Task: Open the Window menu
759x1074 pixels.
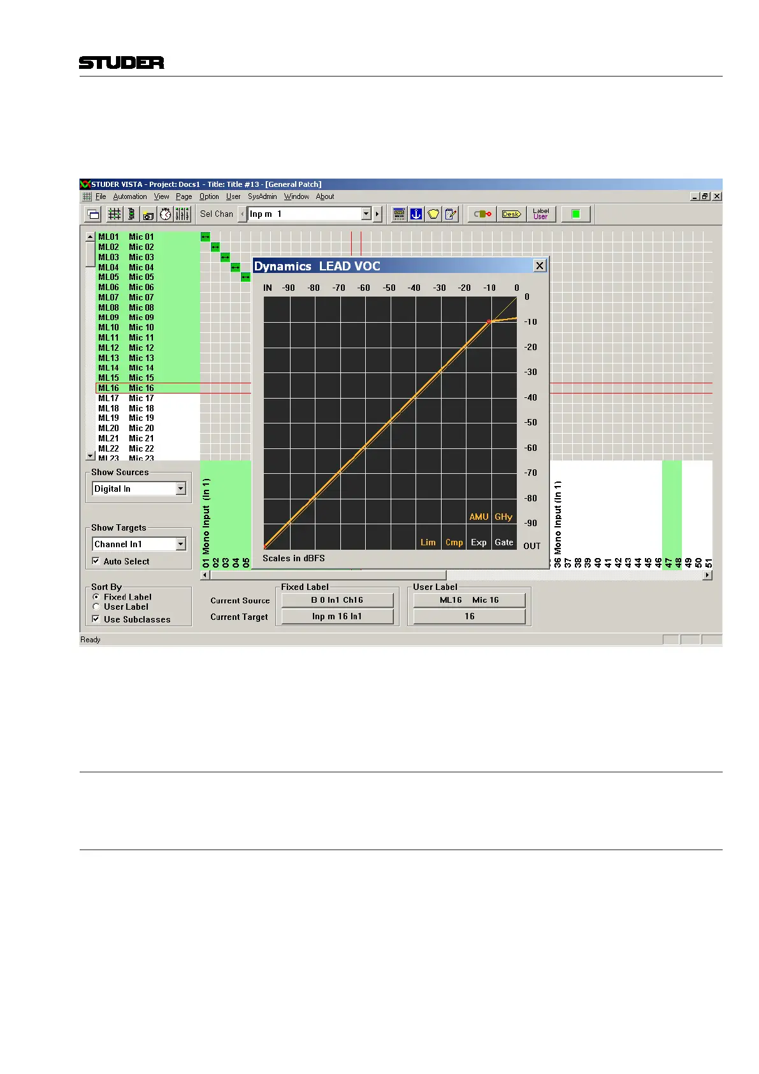Action: (x=296, y=196)
